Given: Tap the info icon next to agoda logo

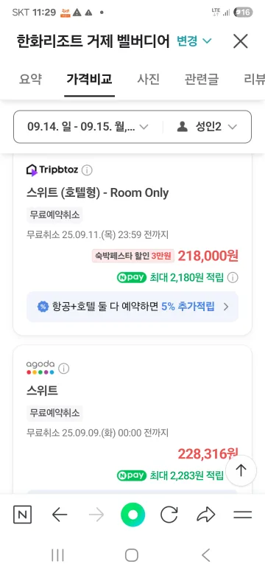Looking at the screenshot, I should [x=64, y=369].
